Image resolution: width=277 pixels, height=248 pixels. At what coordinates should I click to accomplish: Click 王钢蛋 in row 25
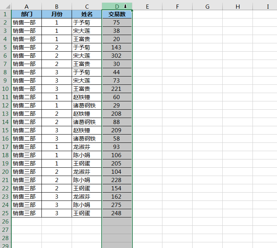(82, 213)
